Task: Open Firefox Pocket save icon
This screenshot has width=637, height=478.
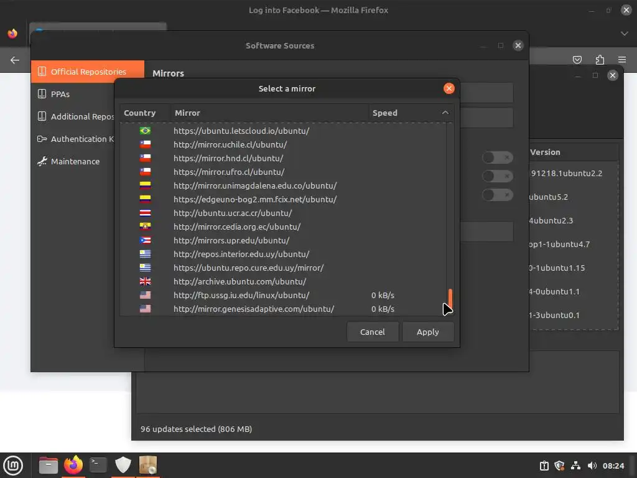Action: (577, 60)
